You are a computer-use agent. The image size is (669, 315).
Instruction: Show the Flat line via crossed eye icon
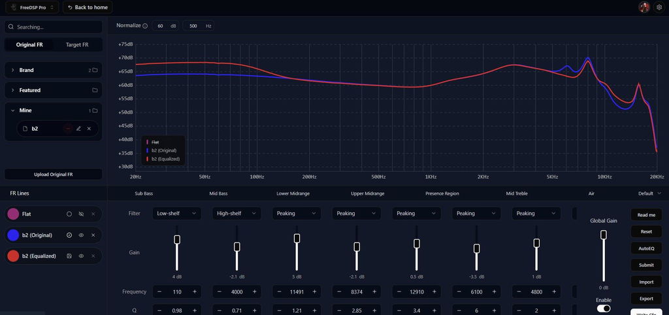pos(81,214)
